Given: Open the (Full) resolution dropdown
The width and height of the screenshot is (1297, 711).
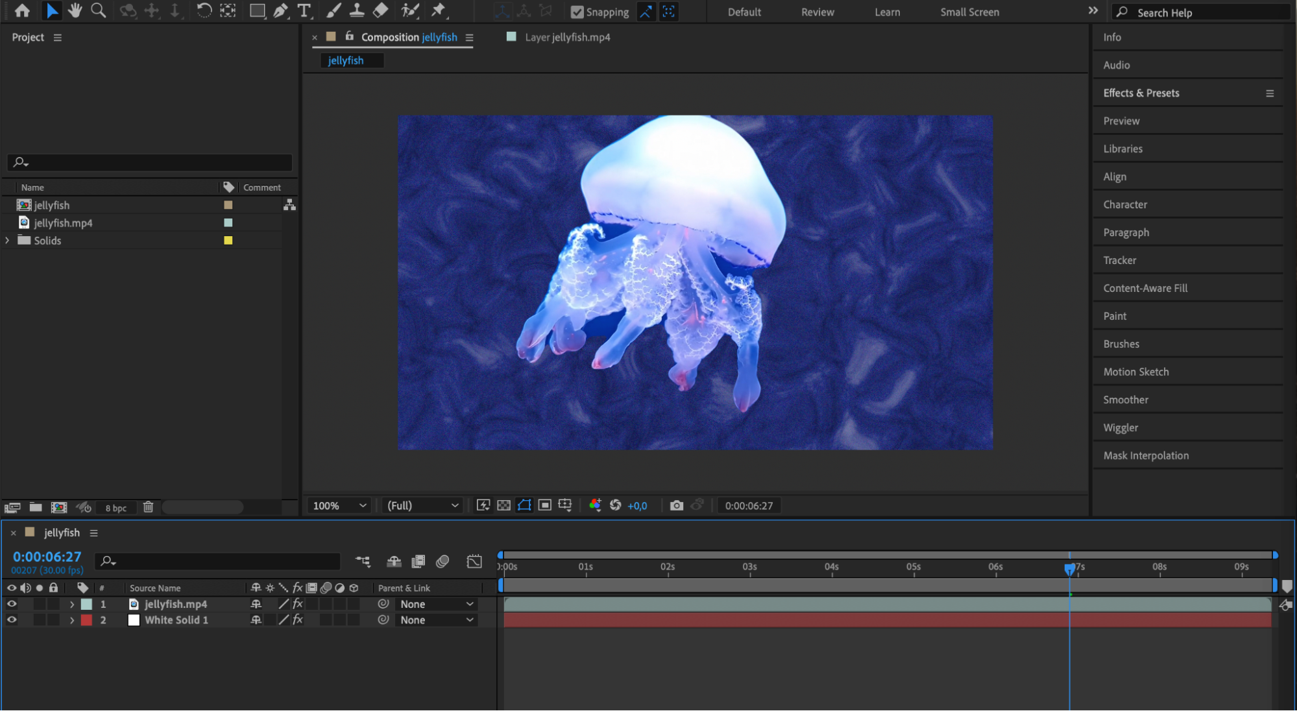Looking at the screenshot, I should pyautogui.click(x=422, y=505).
